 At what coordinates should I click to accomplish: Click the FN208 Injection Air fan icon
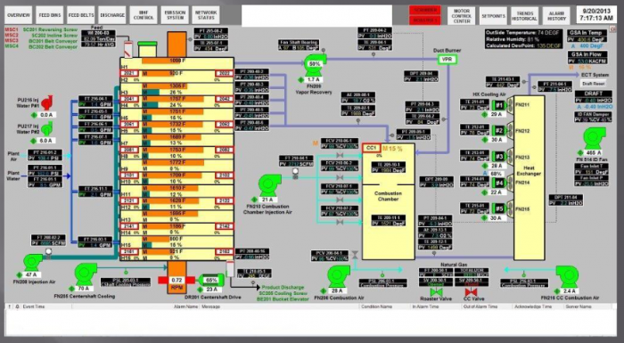click(x=34, y=262)
